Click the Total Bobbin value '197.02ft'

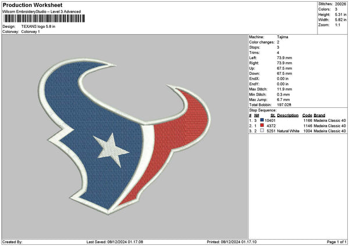click(x=284, y=105)
